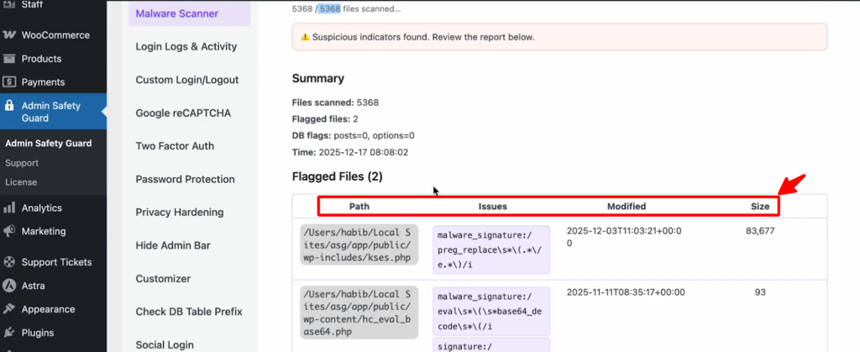860x352 pixels.
Task: Click the Astra logo icon
Action: click(9, 286)
